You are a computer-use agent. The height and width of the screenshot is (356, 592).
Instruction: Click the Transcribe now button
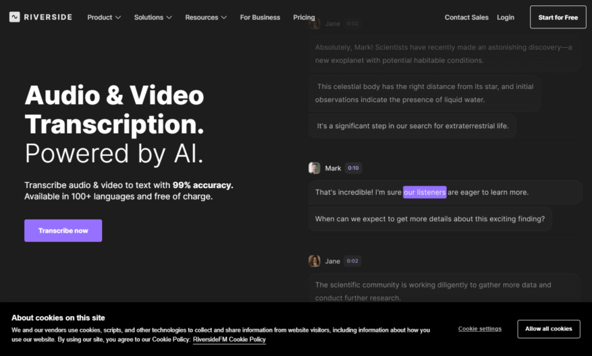click(x=63, y=231)
